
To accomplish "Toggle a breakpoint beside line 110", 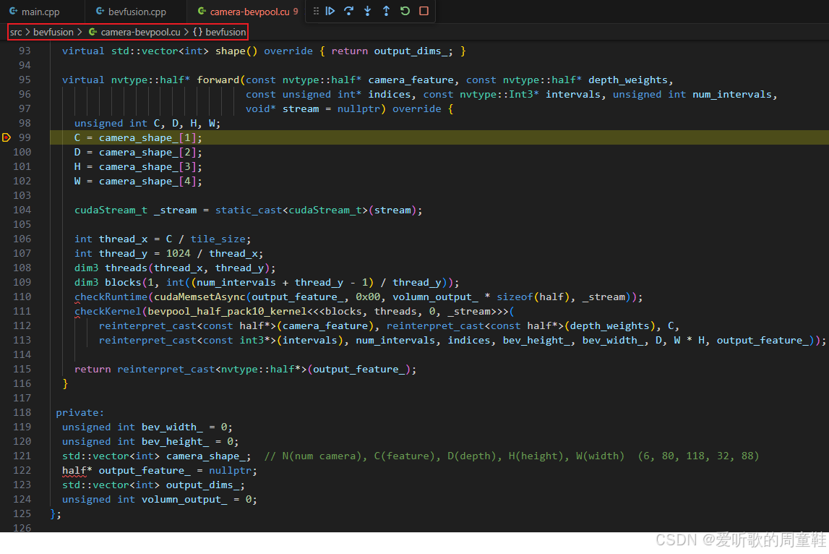I will [6, 297].
